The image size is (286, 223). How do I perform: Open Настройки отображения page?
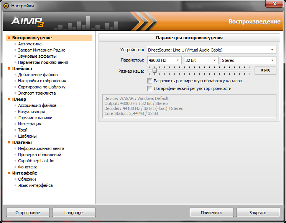(x=42, y=81)
